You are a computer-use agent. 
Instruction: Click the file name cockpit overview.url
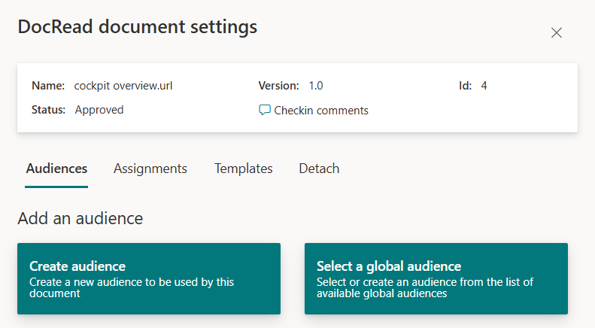[x=123, y=86]
